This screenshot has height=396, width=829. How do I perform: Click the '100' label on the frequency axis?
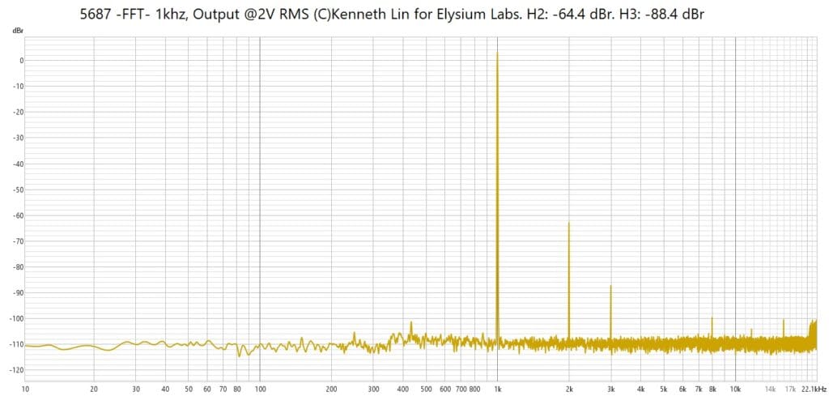tap(260, 390)
